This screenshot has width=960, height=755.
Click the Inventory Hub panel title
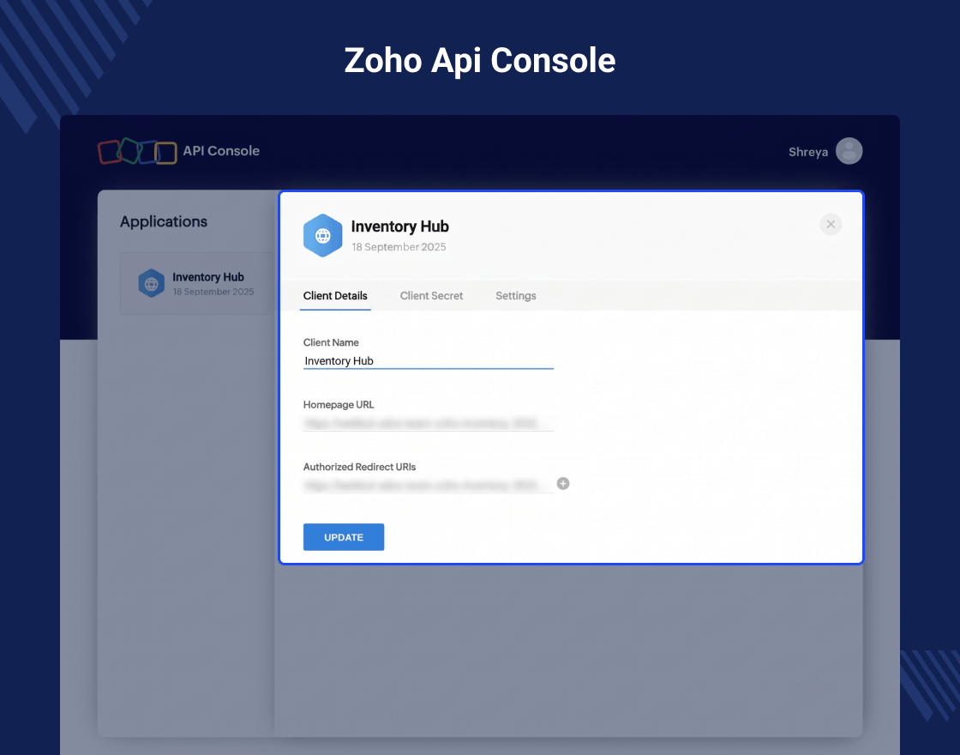click(x=399, y=226)
